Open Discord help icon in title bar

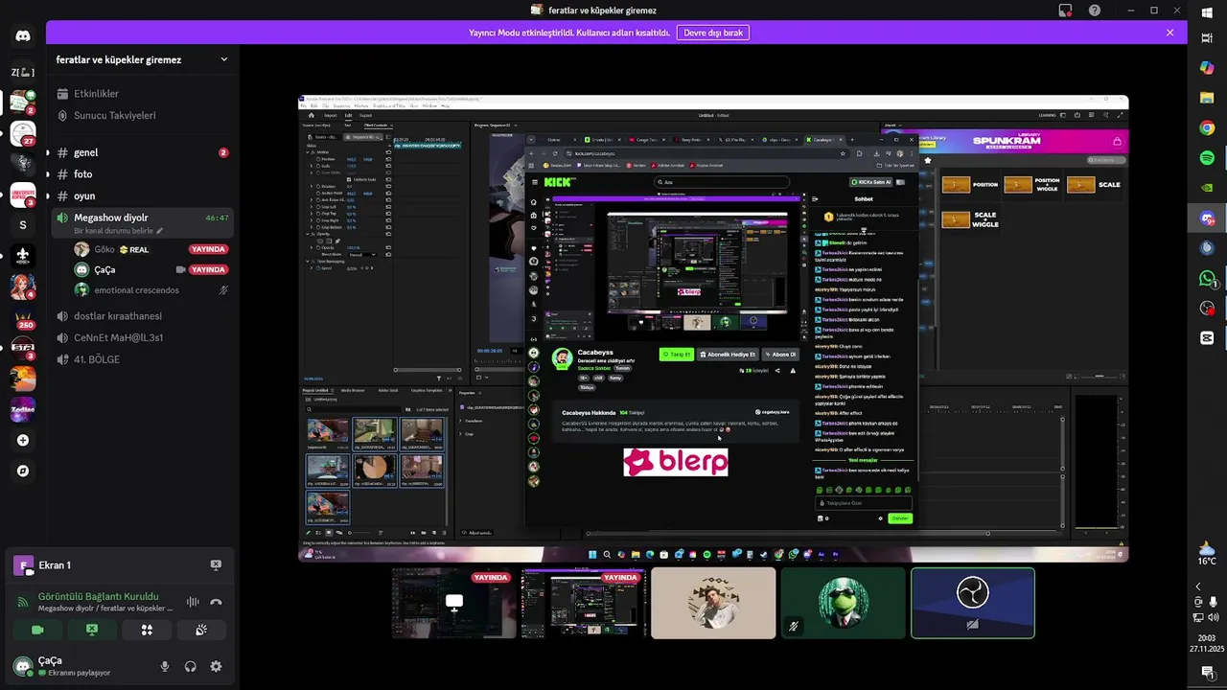[x=1095, y=11]
